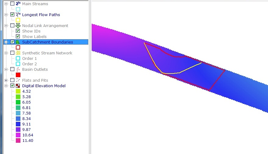Click the Nodal Link Arrangement icon
The height and width of the screenshot is (154, 268).
click(18, 26)
